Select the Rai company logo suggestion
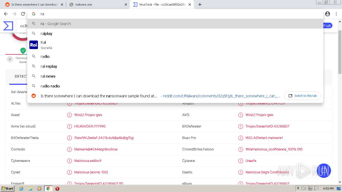Screen dimensions: 342x192 click(34, 45)
